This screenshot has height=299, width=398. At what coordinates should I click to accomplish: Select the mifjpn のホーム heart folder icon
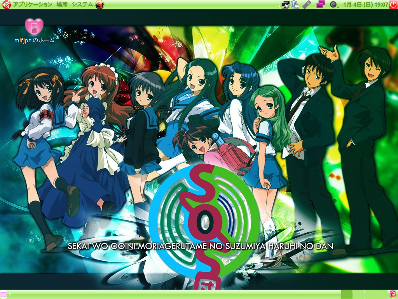point(34,26)
